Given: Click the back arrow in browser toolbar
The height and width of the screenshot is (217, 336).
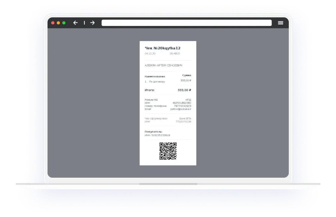Looking at the screenshot, I should point(76,23).
